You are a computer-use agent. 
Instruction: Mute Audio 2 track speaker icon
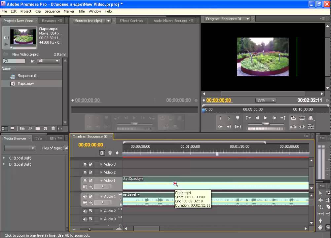coord(85,211)
